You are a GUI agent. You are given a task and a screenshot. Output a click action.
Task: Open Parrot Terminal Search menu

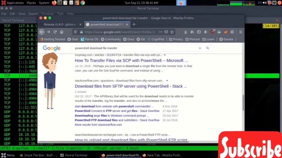[x=33, y=14]
